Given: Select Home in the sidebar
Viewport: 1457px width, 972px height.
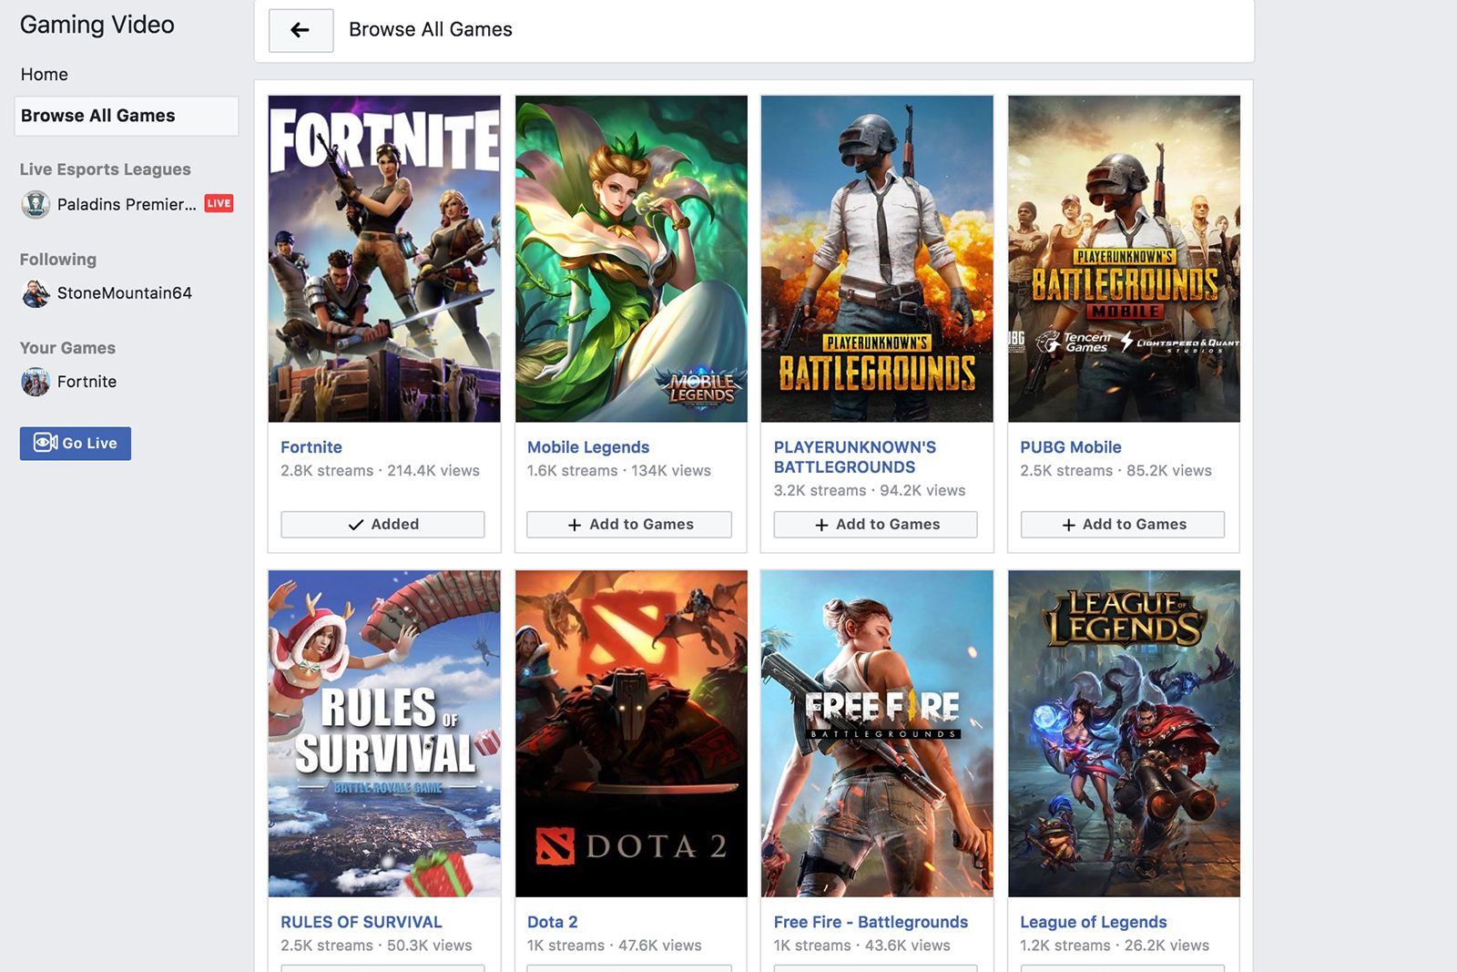Looking at the screenshot, I should [x=45, y=74].
